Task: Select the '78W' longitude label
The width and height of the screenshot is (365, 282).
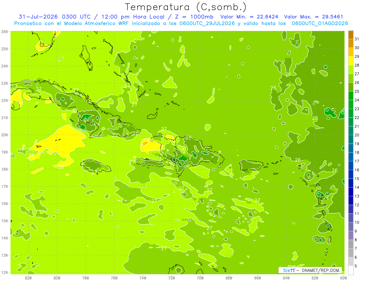Action: click(x=85, y=278)
